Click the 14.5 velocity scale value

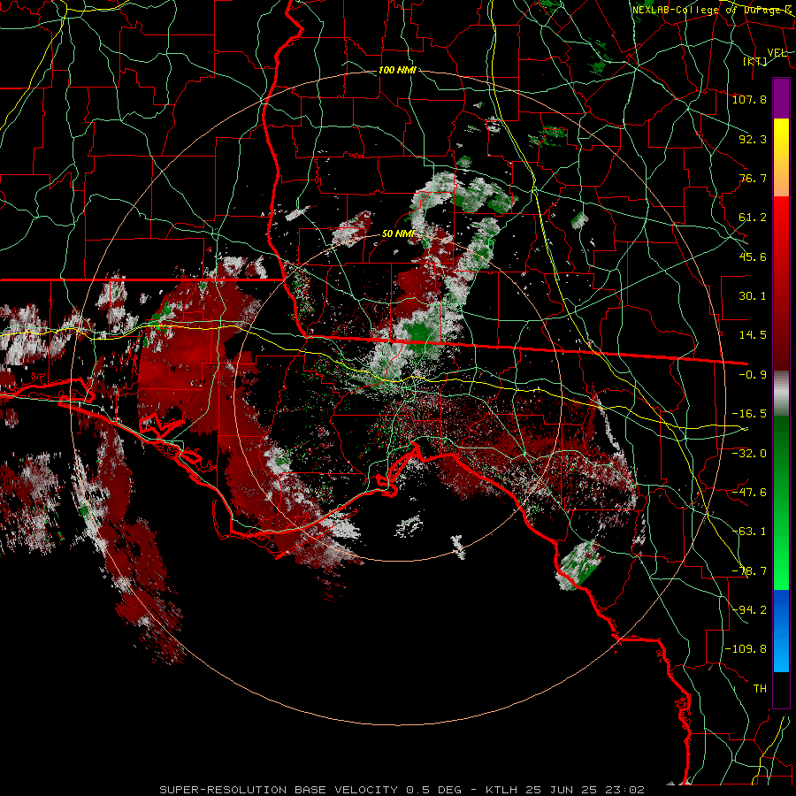[x=753, y=335]
